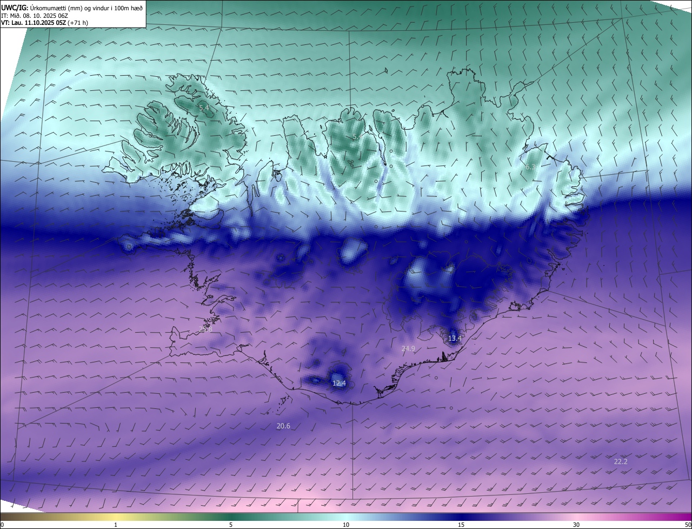Click the 15 tick on the colour scale
Image resolution: width=692 pixels, height=529 pixels.
pos(461,525)
